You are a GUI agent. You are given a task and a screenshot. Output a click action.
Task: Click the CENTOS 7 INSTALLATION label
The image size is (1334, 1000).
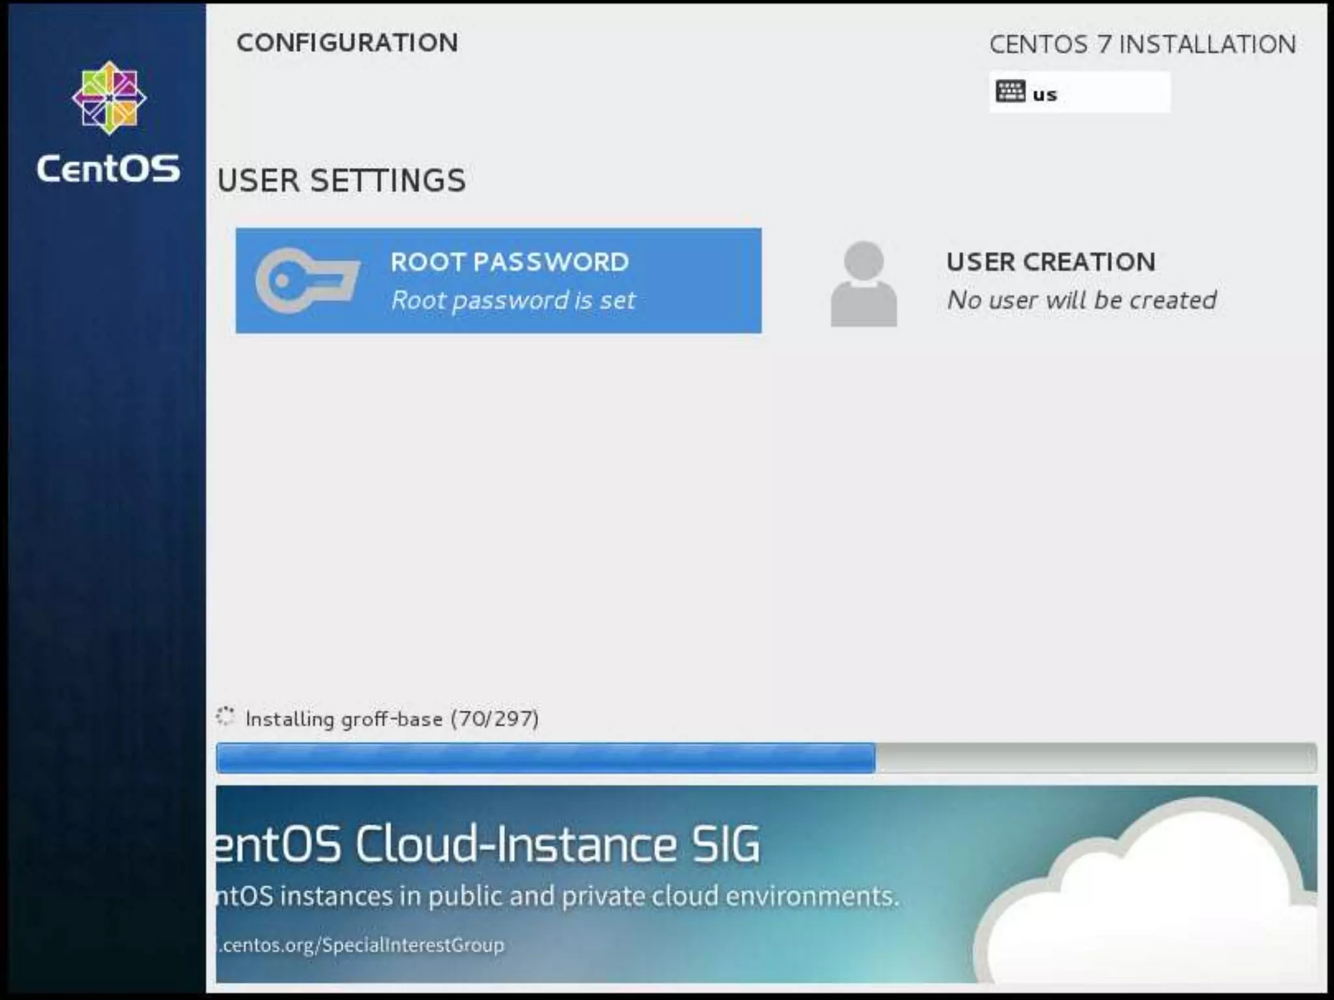pyautogui.click(x=1142, y=44)
